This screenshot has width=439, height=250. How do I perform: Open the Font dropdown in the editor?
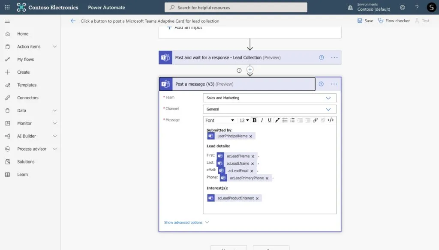(x=219, y=120)
